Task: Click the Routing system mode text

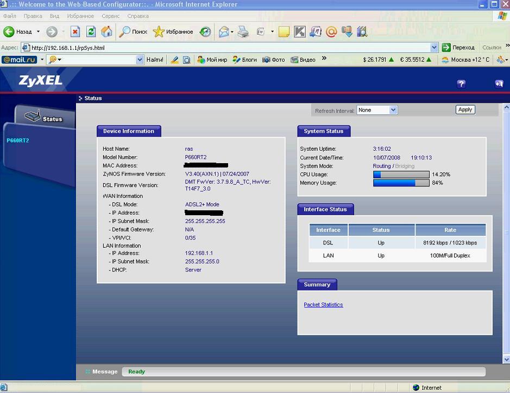Action: (382, 166)
